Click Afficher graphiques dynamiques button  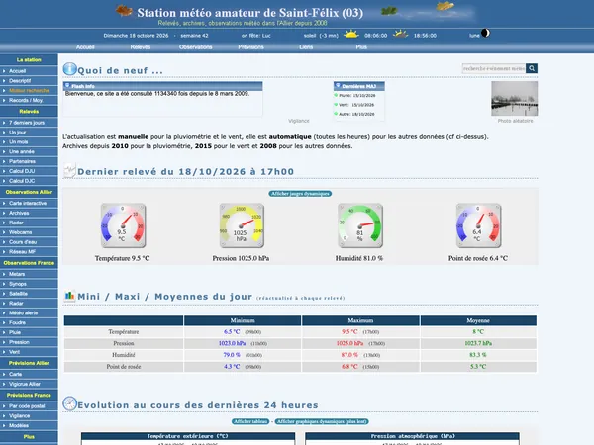coord(322,421)
